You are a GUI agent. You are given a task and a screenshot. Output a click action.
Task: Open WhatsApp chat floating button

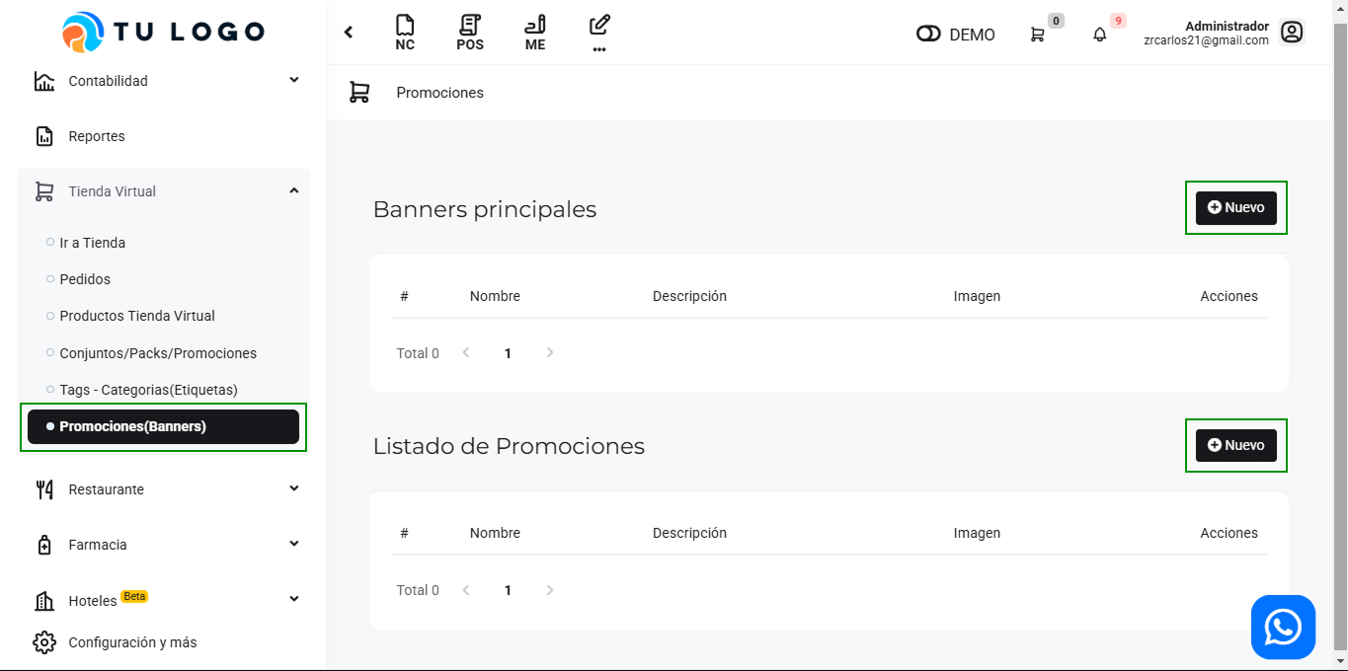click(1283, 627)
